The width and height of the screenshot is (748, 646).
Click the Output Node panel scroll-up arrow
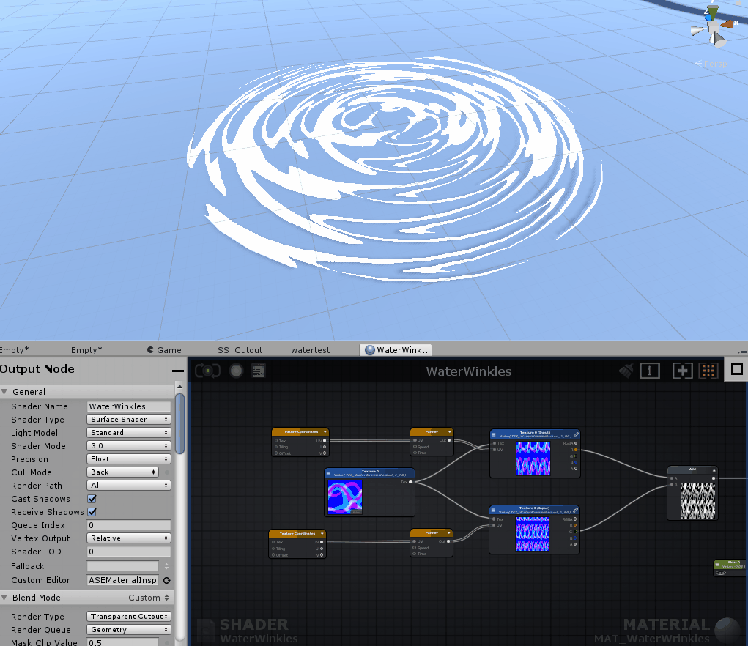(x=179, y=387)
